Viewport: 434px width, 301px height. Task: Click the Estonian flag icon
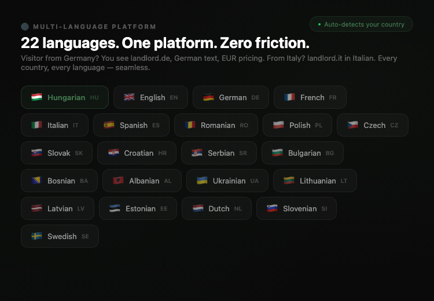point(115,208)
